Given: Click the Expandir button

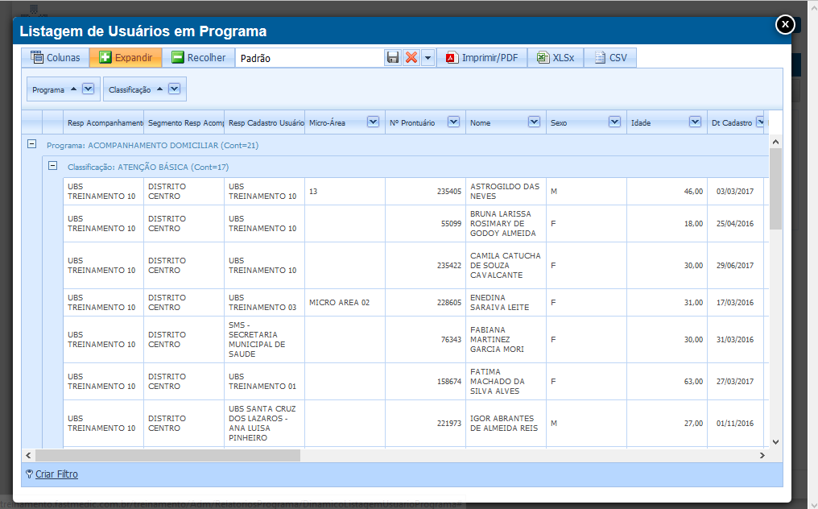Looking at the screenshot, I should pyautogui.click(x=126, y=57).
